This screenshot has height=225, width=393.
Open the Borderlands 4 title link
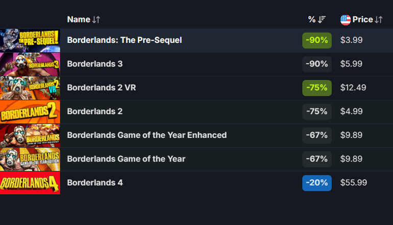click(94, 183)
